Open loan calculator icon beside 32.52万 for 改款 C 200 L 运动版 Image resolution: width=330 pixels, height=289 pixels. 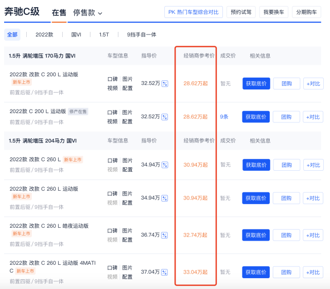tap(165, 84)
